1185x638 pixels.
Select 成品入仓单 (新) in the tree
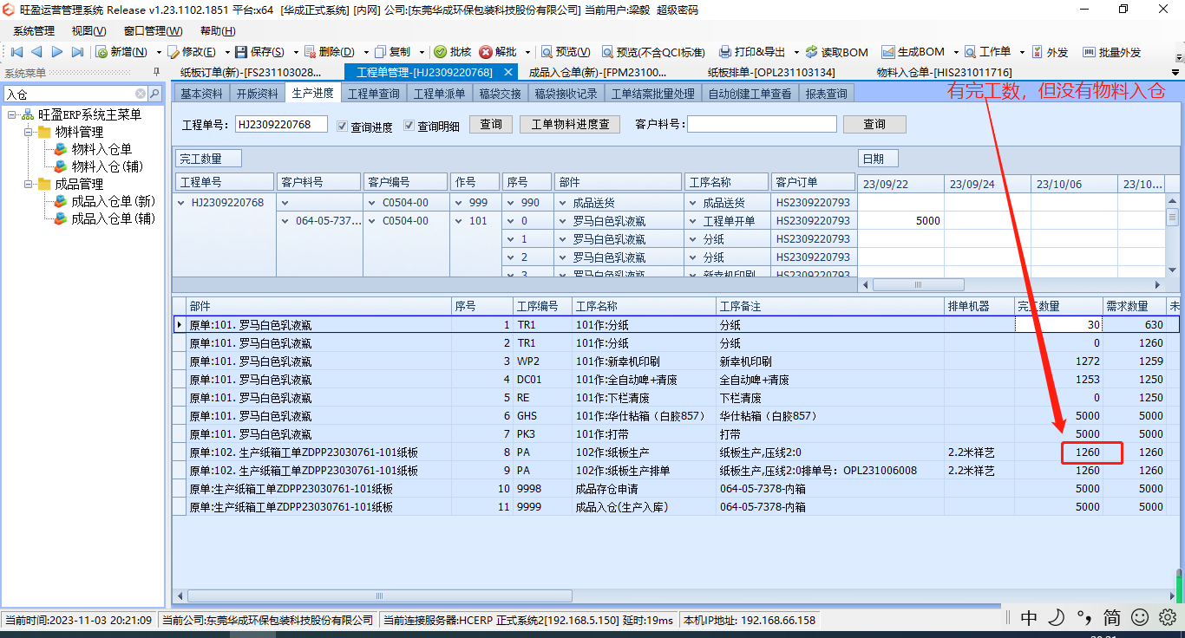[113, 201]
